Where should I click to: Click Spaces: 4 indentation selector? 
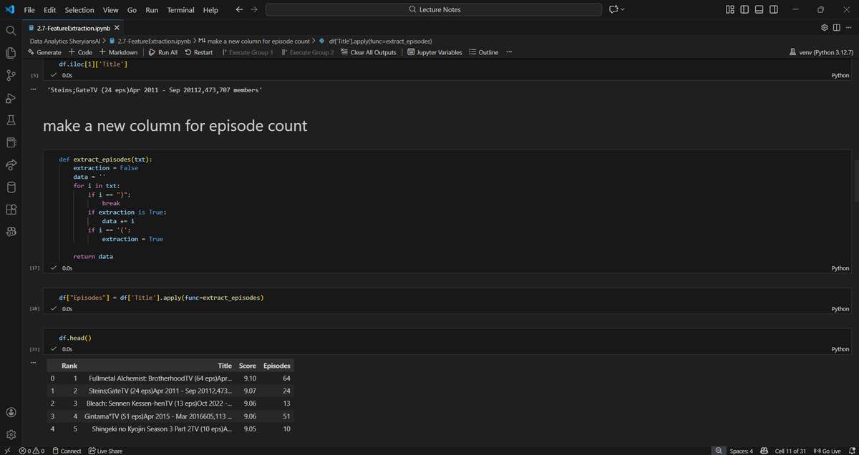(741, 451)
